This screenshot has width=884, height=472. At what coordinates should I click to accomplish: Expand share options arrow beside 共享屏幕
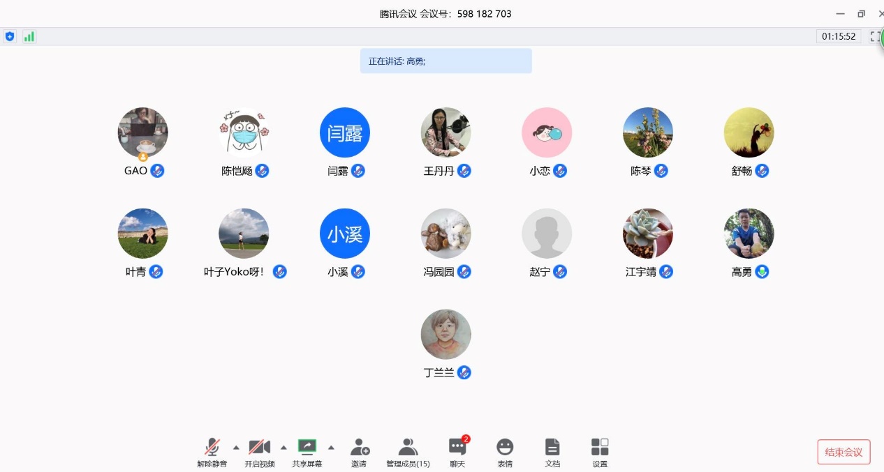(x=331, y=448)
